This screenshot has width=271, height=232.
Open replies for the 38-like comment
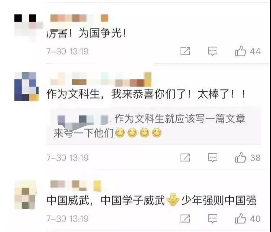coord(212,158)
